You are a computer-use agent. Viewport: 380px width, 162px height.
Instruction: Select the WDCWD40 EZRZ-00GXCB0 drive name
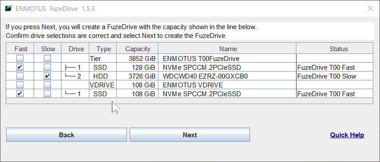click(x=205, y=76)
